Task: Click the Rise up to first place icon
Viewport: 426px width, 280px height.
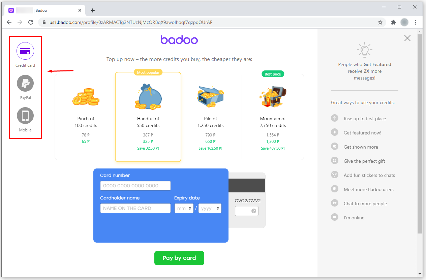Action: coord(335,118)
